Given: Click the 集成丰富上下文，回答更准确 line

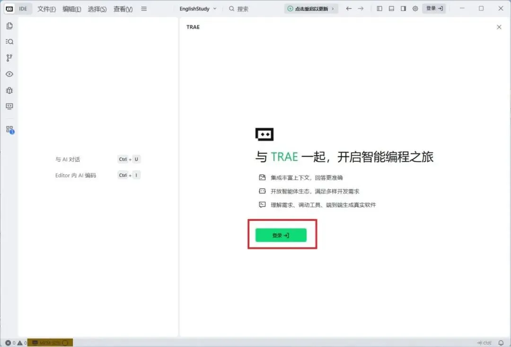Looking at the screenshot, I should click(x=301, y=177).
